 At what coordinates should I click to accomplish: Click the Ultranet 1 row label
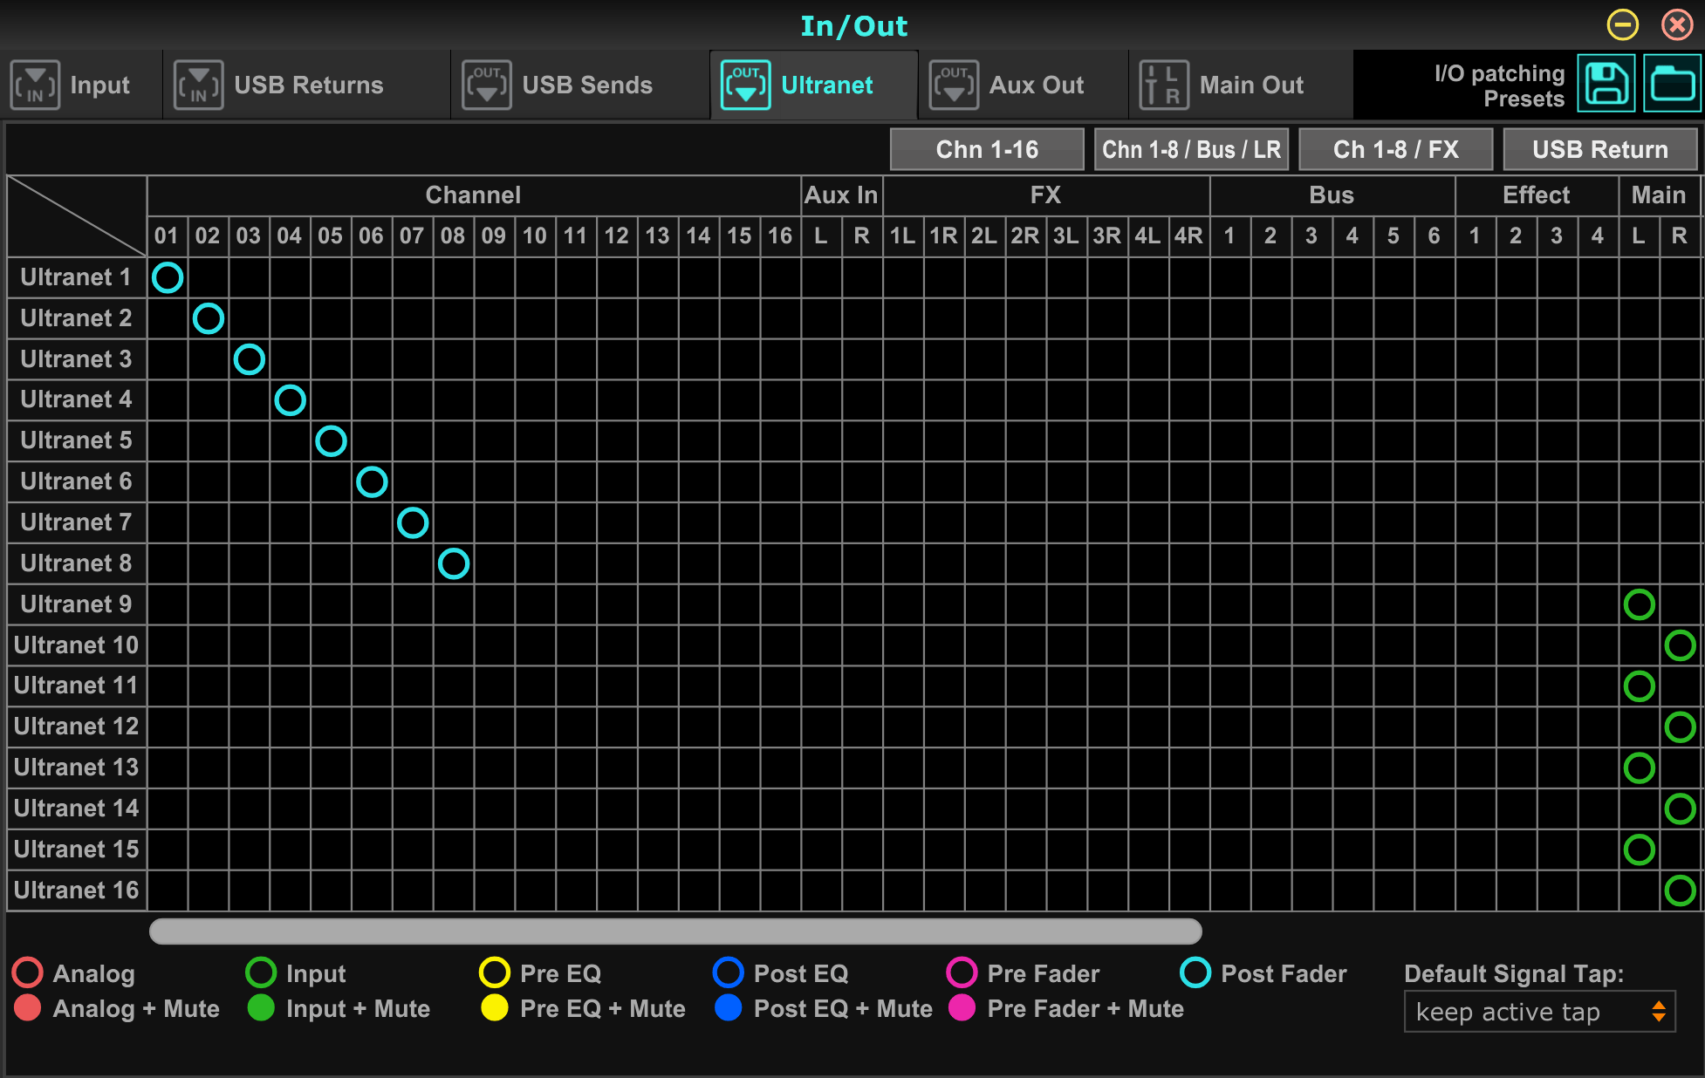77,277
